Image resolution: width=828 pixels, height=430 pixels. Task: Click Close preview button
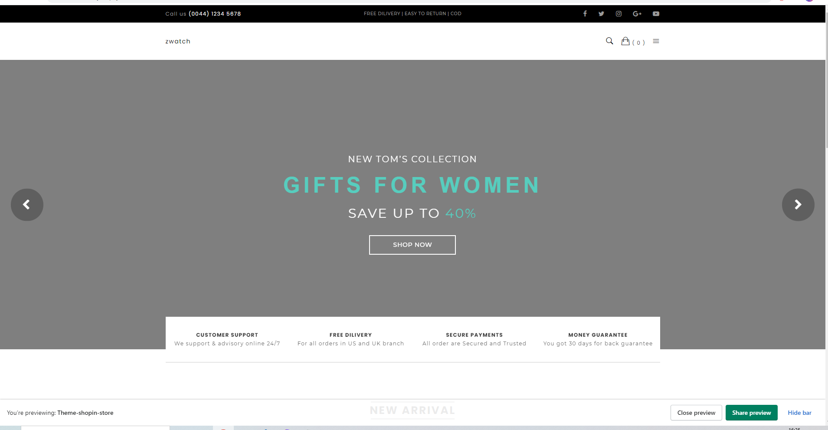coord(696,413)
